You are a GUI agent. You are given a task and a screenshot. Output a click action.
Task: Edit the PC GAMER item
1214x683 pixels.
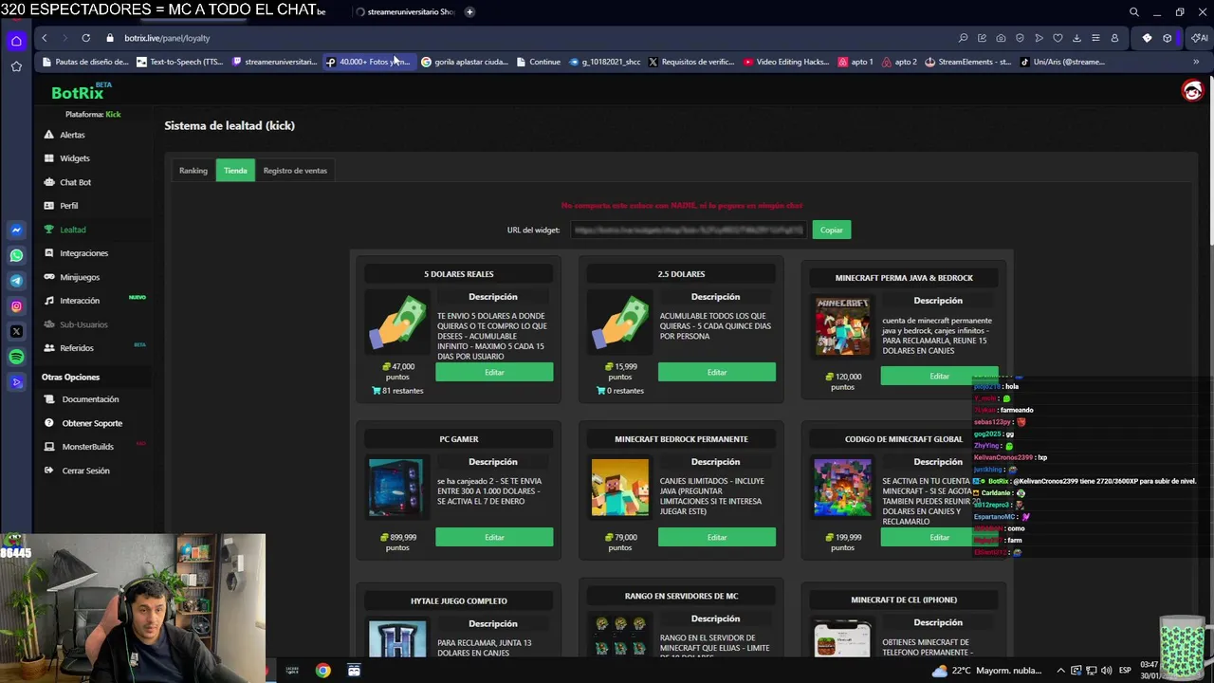494,537
